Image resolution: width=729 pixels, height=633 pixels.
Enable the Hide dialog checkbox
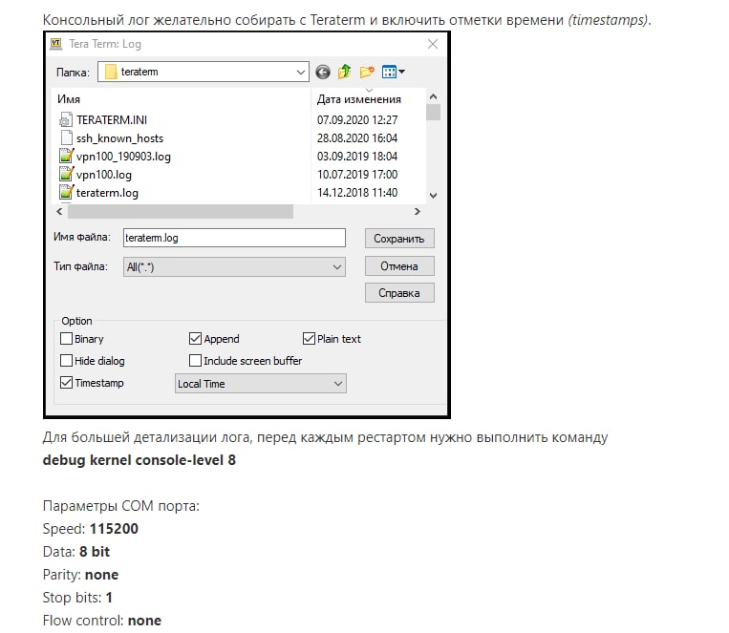pyautogui.click(x=67, y=360)
